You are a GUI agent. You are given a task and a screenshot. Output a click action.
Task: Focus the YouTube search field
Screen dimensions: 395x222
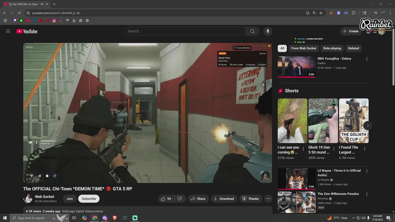[185, 31]
